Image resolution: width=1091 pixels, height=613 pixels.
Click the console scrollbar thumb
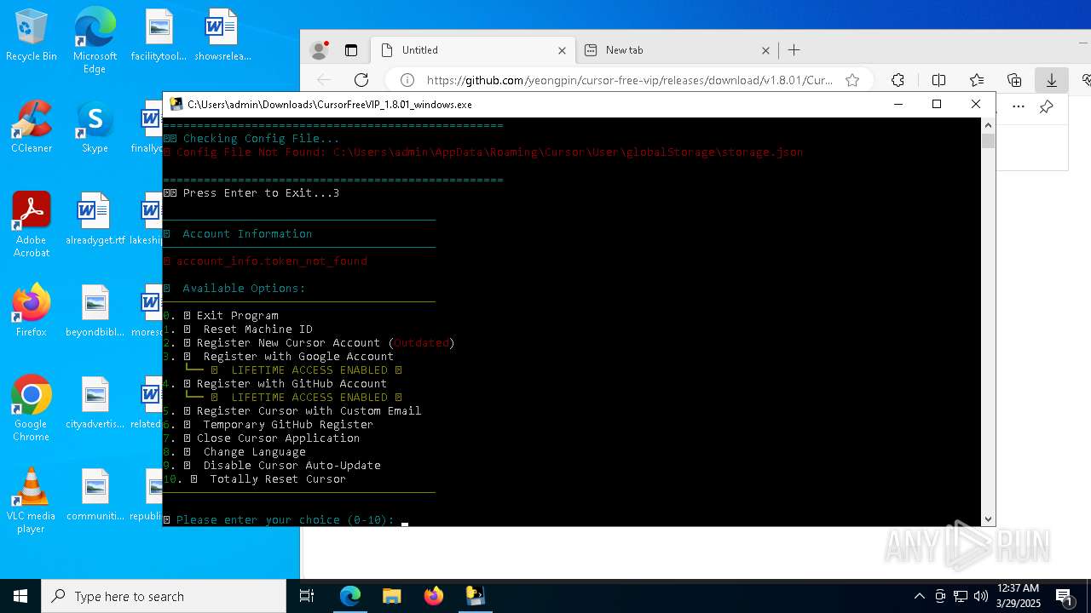989,140
